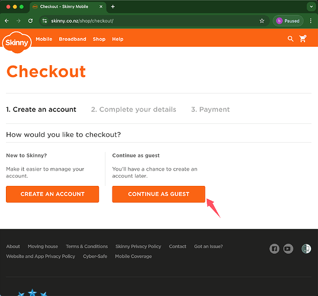Image resolution: width=318 pixels, height=296 pixels.
Task: Open a new browser tab
Action: click(x=113, y=7)
